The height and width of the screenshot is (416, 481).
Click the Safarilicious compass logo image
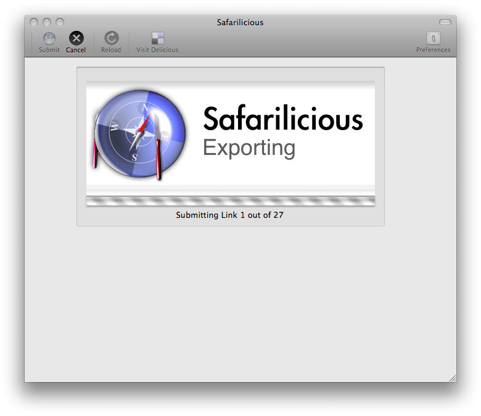139,134
